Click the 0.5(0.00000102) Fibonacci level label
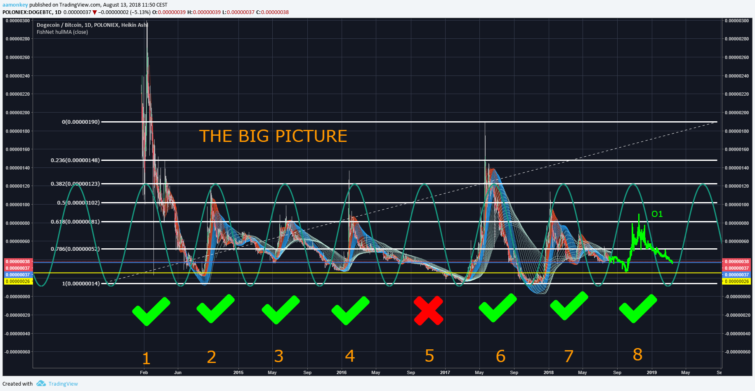 point(78,203)
